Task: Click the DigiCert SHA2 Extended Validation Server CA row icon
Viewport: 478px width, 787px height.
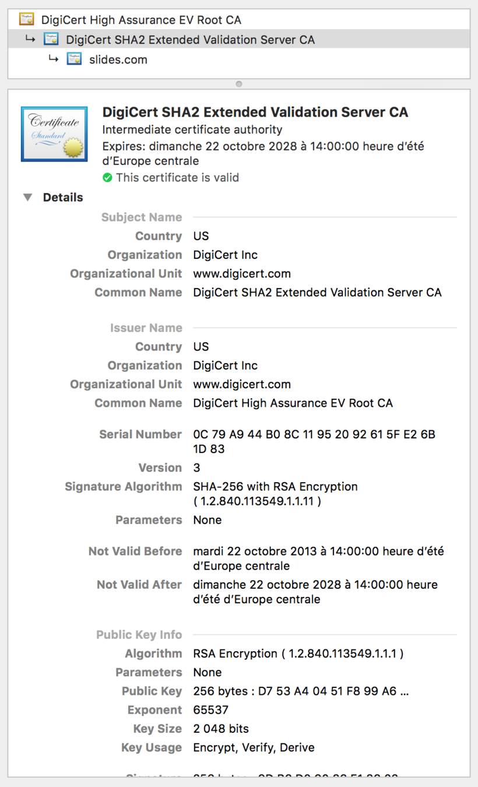Action: tap(51, 39)
